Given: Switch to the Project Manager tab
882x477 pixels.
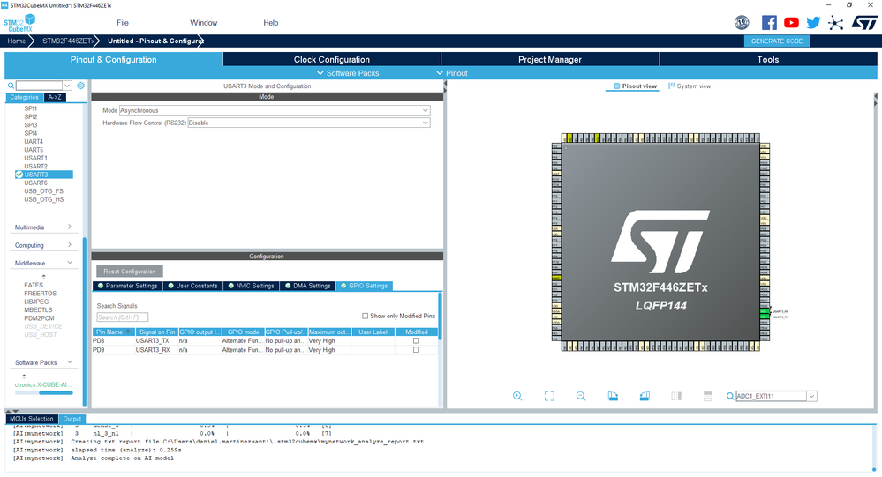Looking at the screenshot, I should click(x=549, y=60).
